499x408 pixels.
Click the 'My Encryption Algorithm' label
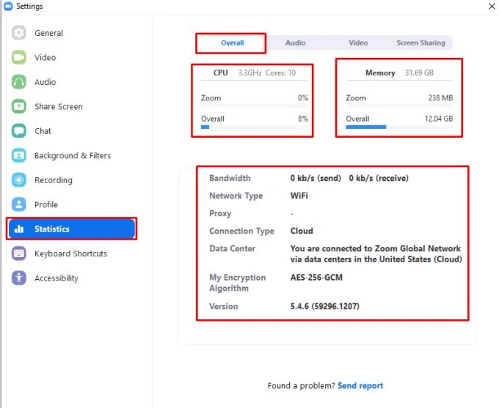tap(238, 283)
